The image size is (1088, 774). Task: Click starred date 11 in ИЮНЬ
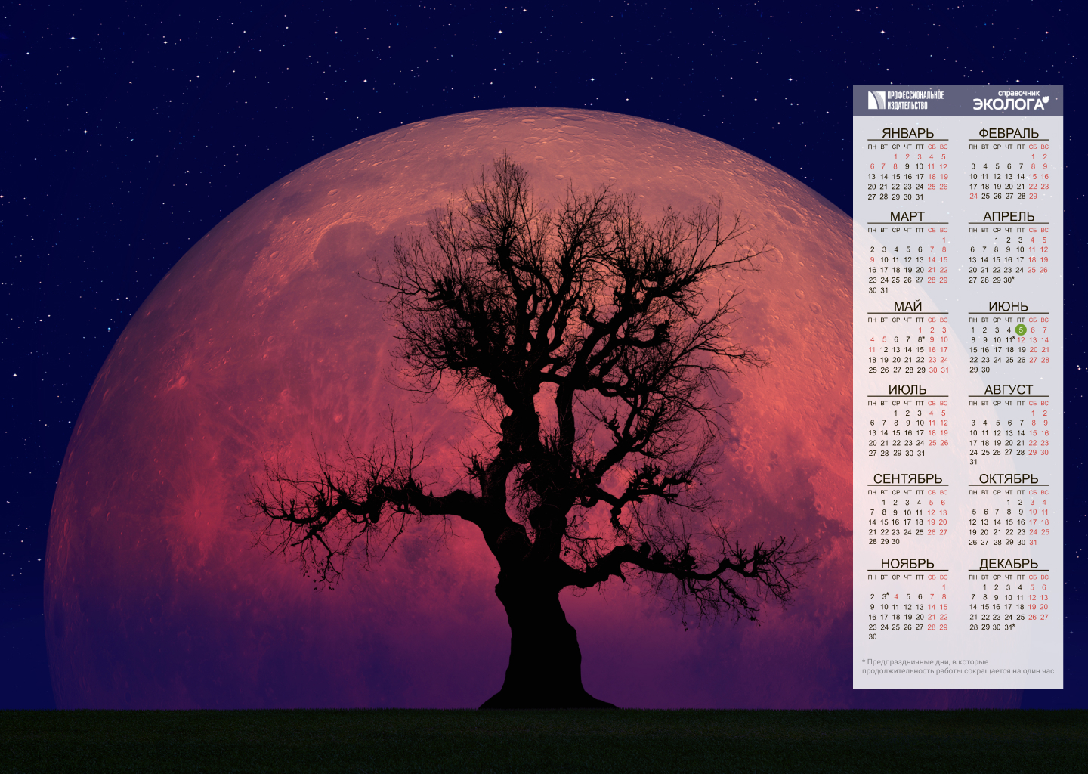(x=1009, y=339)
